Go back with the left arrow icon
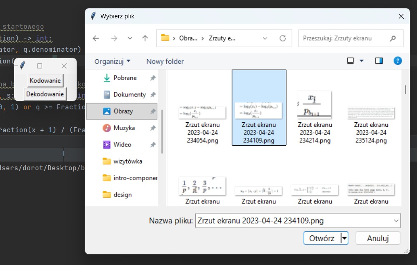Image resolution: width=417 pixels, height=265 pixels. (96, 38)
